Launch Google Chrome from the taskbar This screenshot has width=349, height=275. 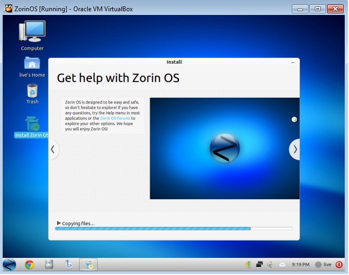[29, 264]
